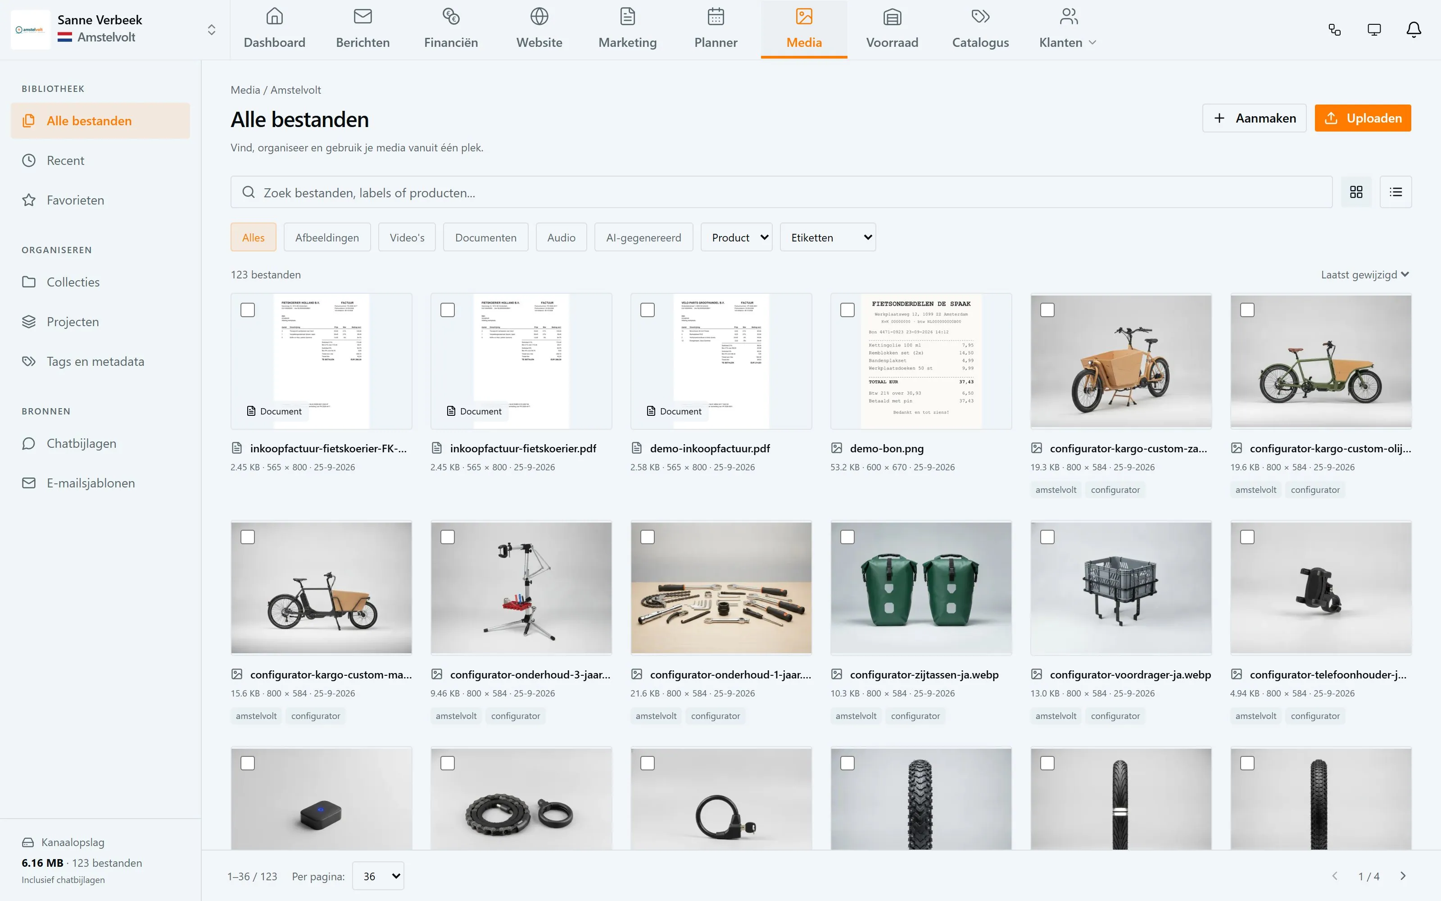Open Laatst gewijzigd sort dropdown
Image resolution: width=1441 pixels, height=901 pixels.
tap(1365, 275)
